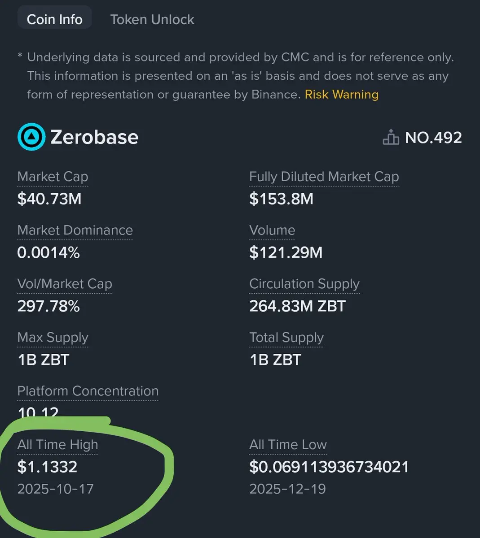Tap the Max Supply label
480x538 pixels.
[x=53, y=337]
